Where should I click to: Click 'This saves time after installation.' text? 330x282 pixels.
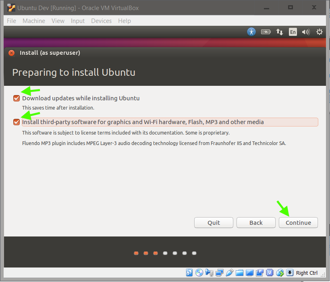[x=58, y=108]
